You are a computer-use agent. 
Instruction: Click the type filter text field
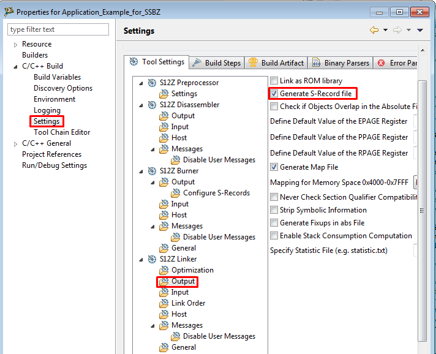(58, 29)
